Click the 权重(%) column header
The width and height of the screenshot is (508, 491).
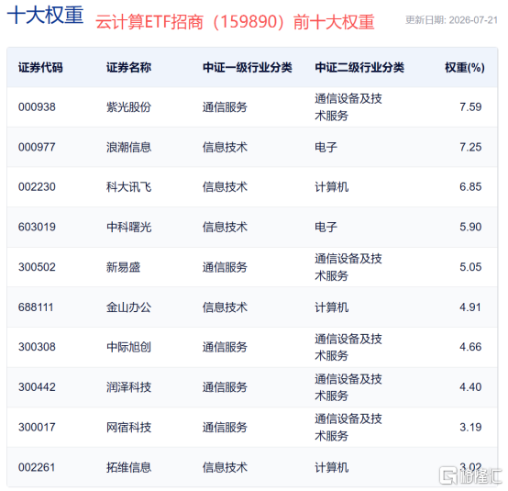(465, 68)
